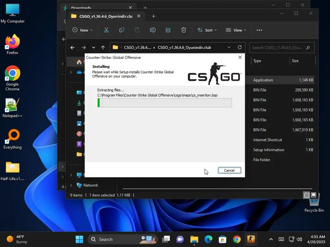Open Notepad++ desktop shortcut

pyautogui.click(x=13, y=107)
